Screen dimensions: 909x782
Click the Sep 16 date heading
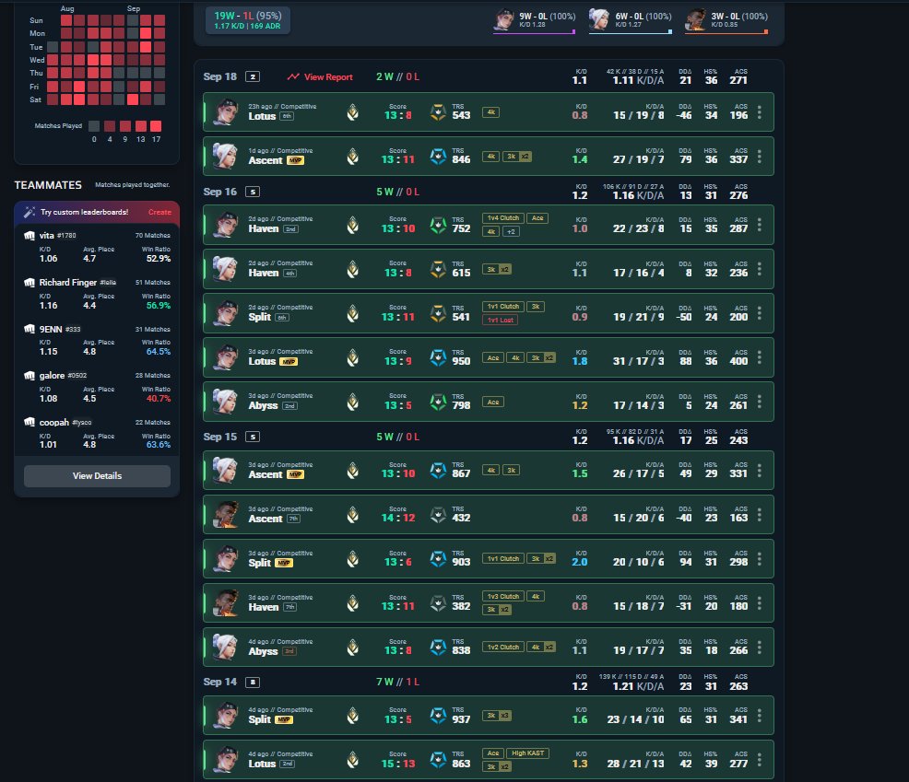click(219, 192)
